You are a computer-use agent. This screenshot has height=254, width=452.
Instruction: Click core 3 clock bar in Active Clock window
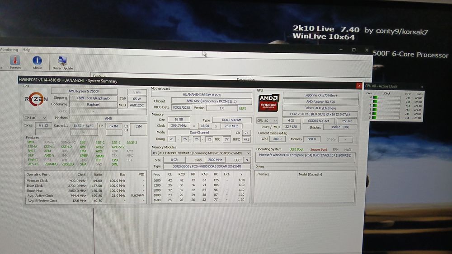click(x=386, y=110)
